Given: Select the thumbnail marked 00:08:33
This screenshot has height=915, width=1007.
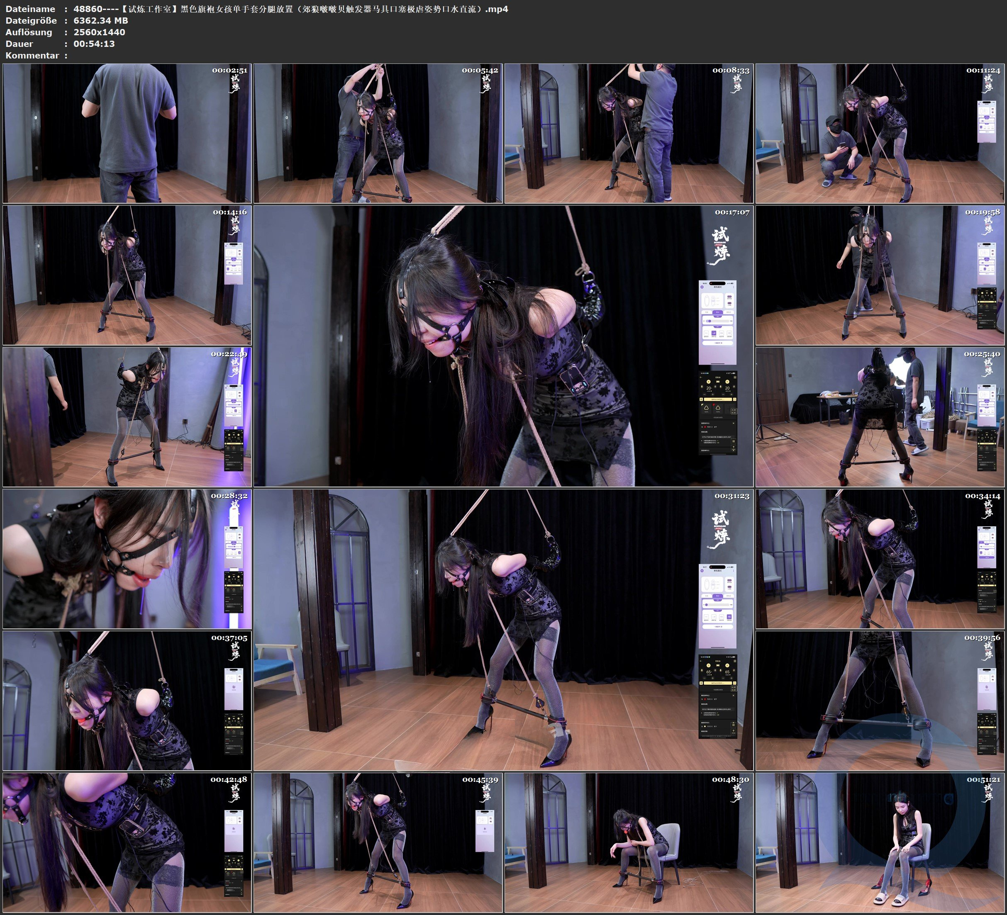Looking at the screenshot, I should click(x=628, y=133).
